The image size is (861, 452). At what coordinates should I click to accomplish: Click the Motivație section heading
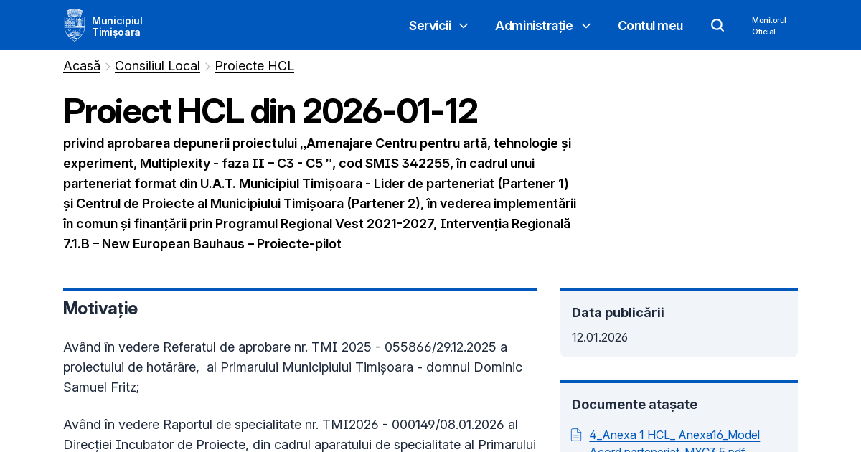100,308
